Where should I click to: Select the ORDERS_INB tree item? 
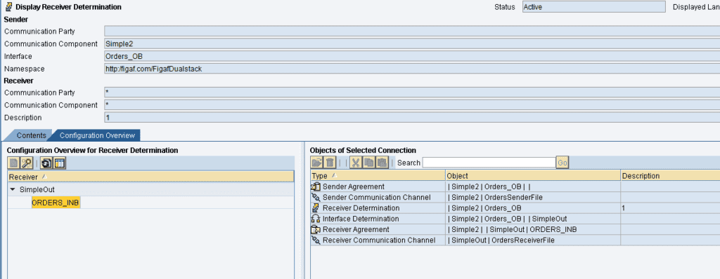[x=56, y=203]
